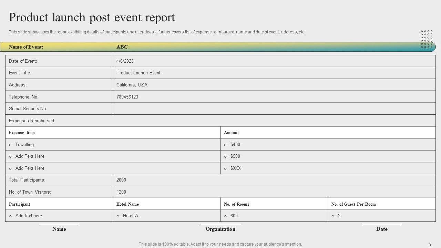Viewport: 441px width, 248px height.
Task: Select the 'Address:' label cell
Action: 59,85
